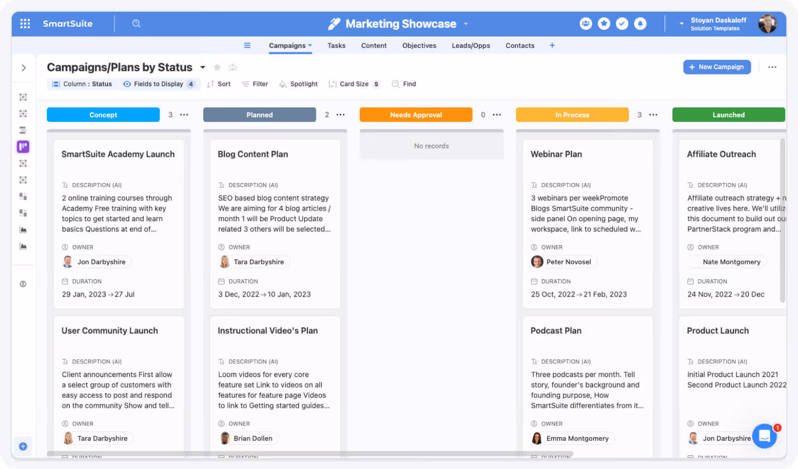798x469 pixels.
Task: Favorite this view with star icon
Action: [217, 67]
